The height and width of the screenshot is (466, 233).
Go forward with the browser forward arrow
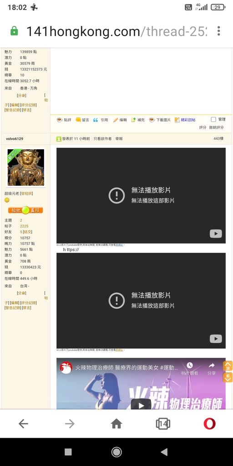[70, 424]
